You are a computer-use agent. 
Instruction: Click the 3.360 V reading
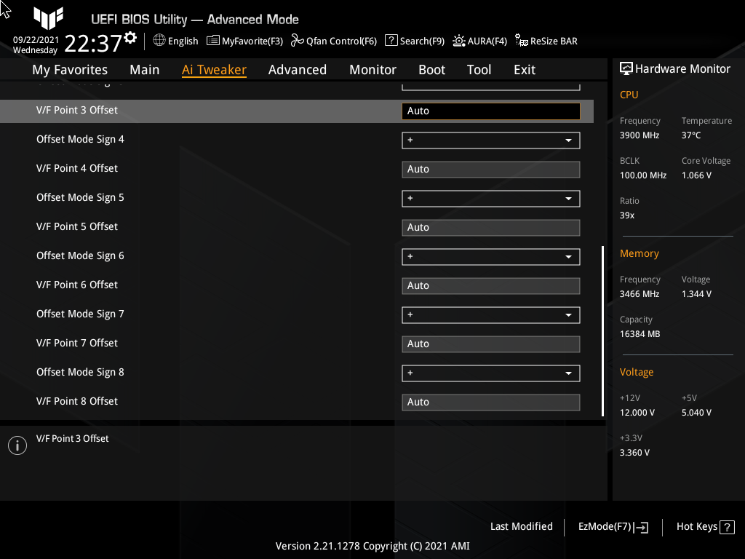point(634,453)
